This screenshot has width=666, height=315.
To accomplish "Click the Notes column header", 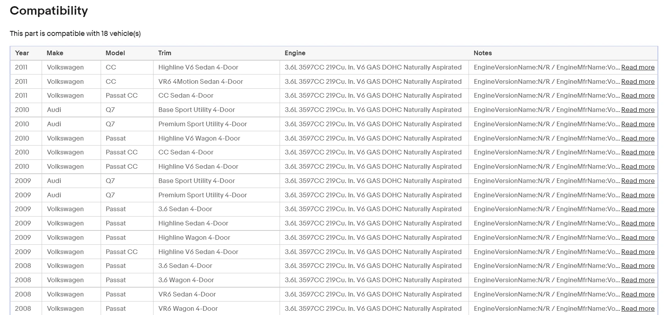I will click(x=483, y=53).
